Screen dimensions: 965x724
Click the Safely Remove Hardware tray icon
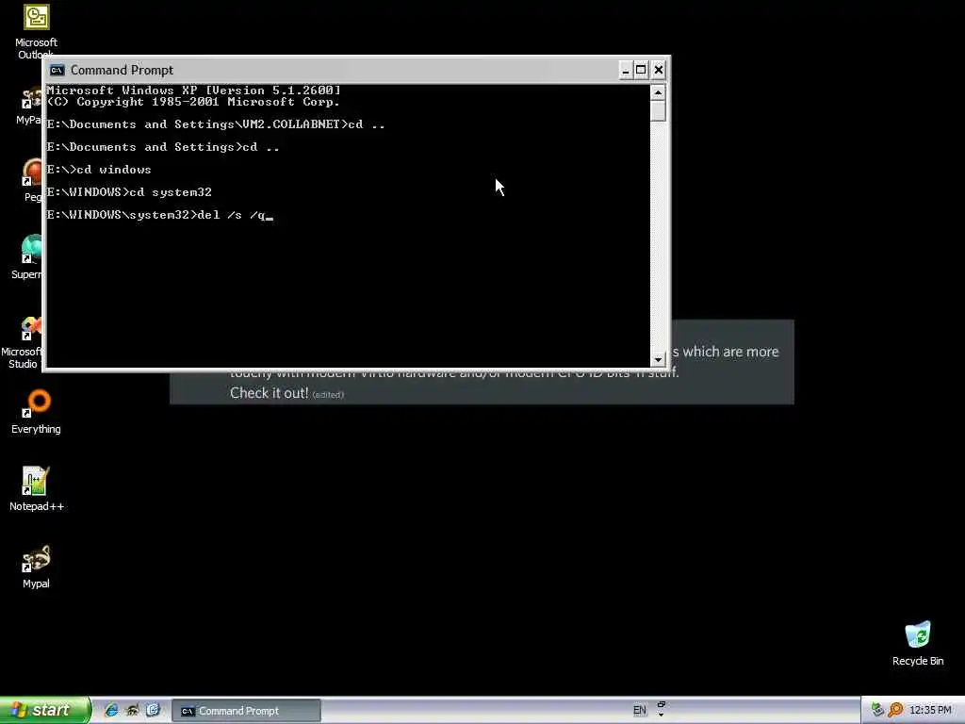[877, 711]
